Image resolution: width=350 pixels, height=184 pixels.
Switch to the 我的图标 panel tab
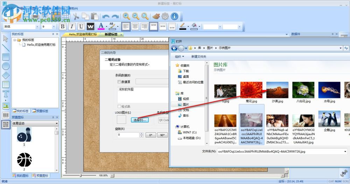21,176
